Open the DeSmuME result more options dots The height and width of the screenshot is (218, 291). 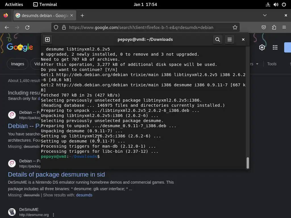point(53,215)
